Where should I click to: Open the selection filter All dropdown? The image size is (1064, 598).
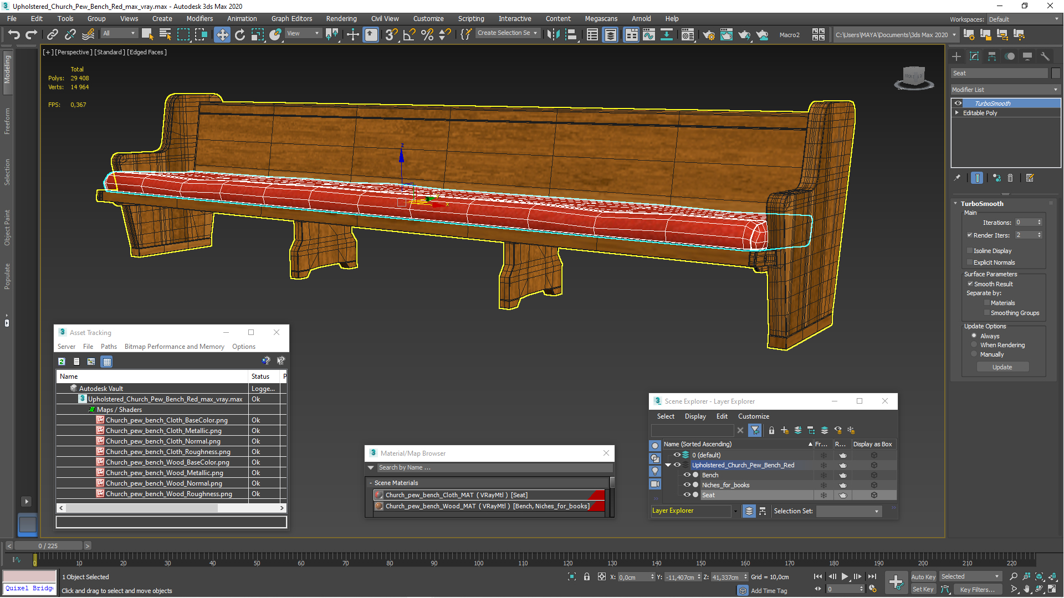(119, 34)
